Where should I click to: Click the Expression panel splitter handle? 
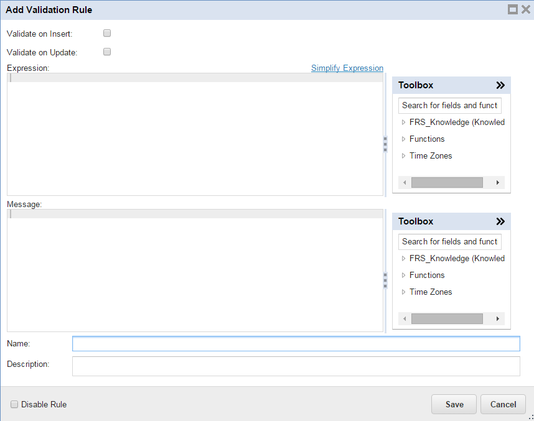[x=385, y=144]
